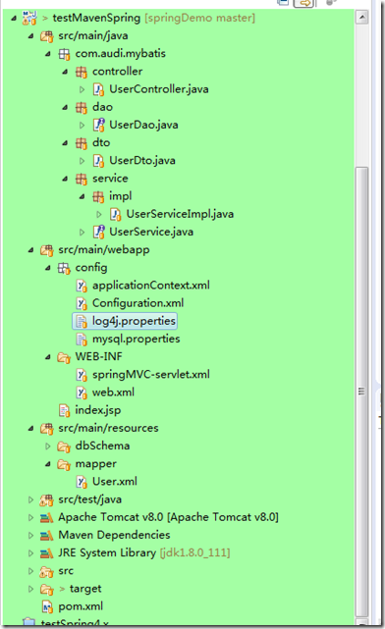Screen dimensions: 385x629
Task: Collapse the WEB-INF folder
Action: click(x=48, y=357)
